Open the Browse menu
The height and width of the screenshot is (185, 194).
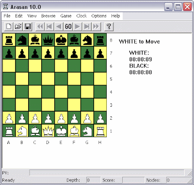(x=48, y=16)
